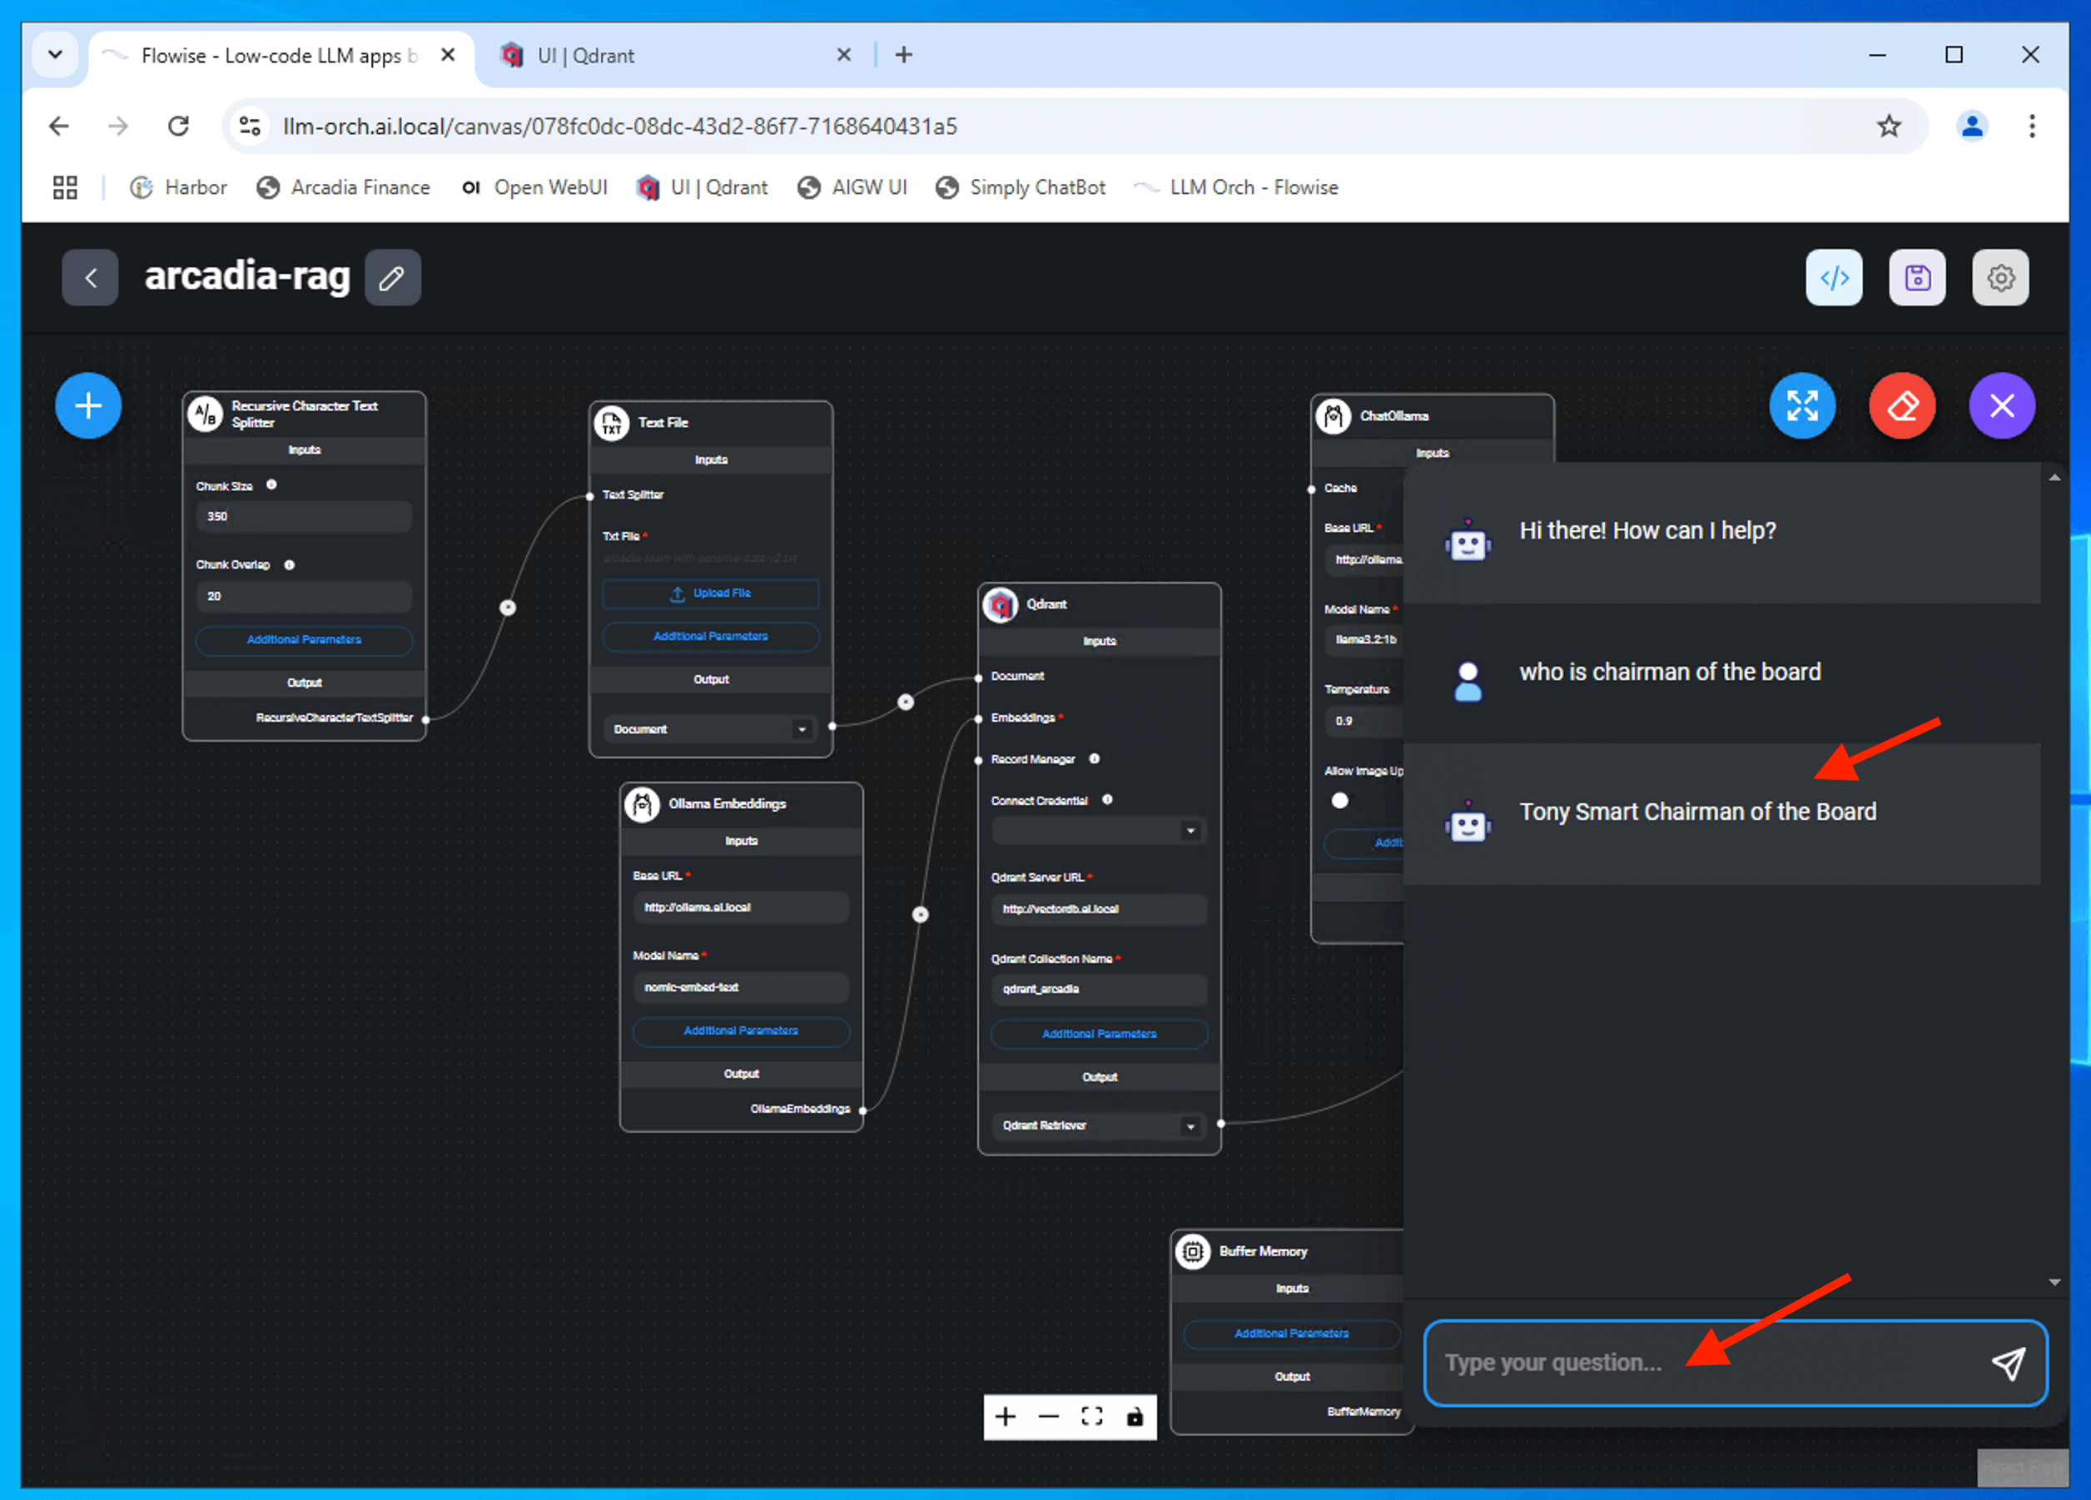Viewport: 2091px width, 1500px height.
Task: Edit the arcadia-rag name with the pencil icon
Action: pos(392,276)
